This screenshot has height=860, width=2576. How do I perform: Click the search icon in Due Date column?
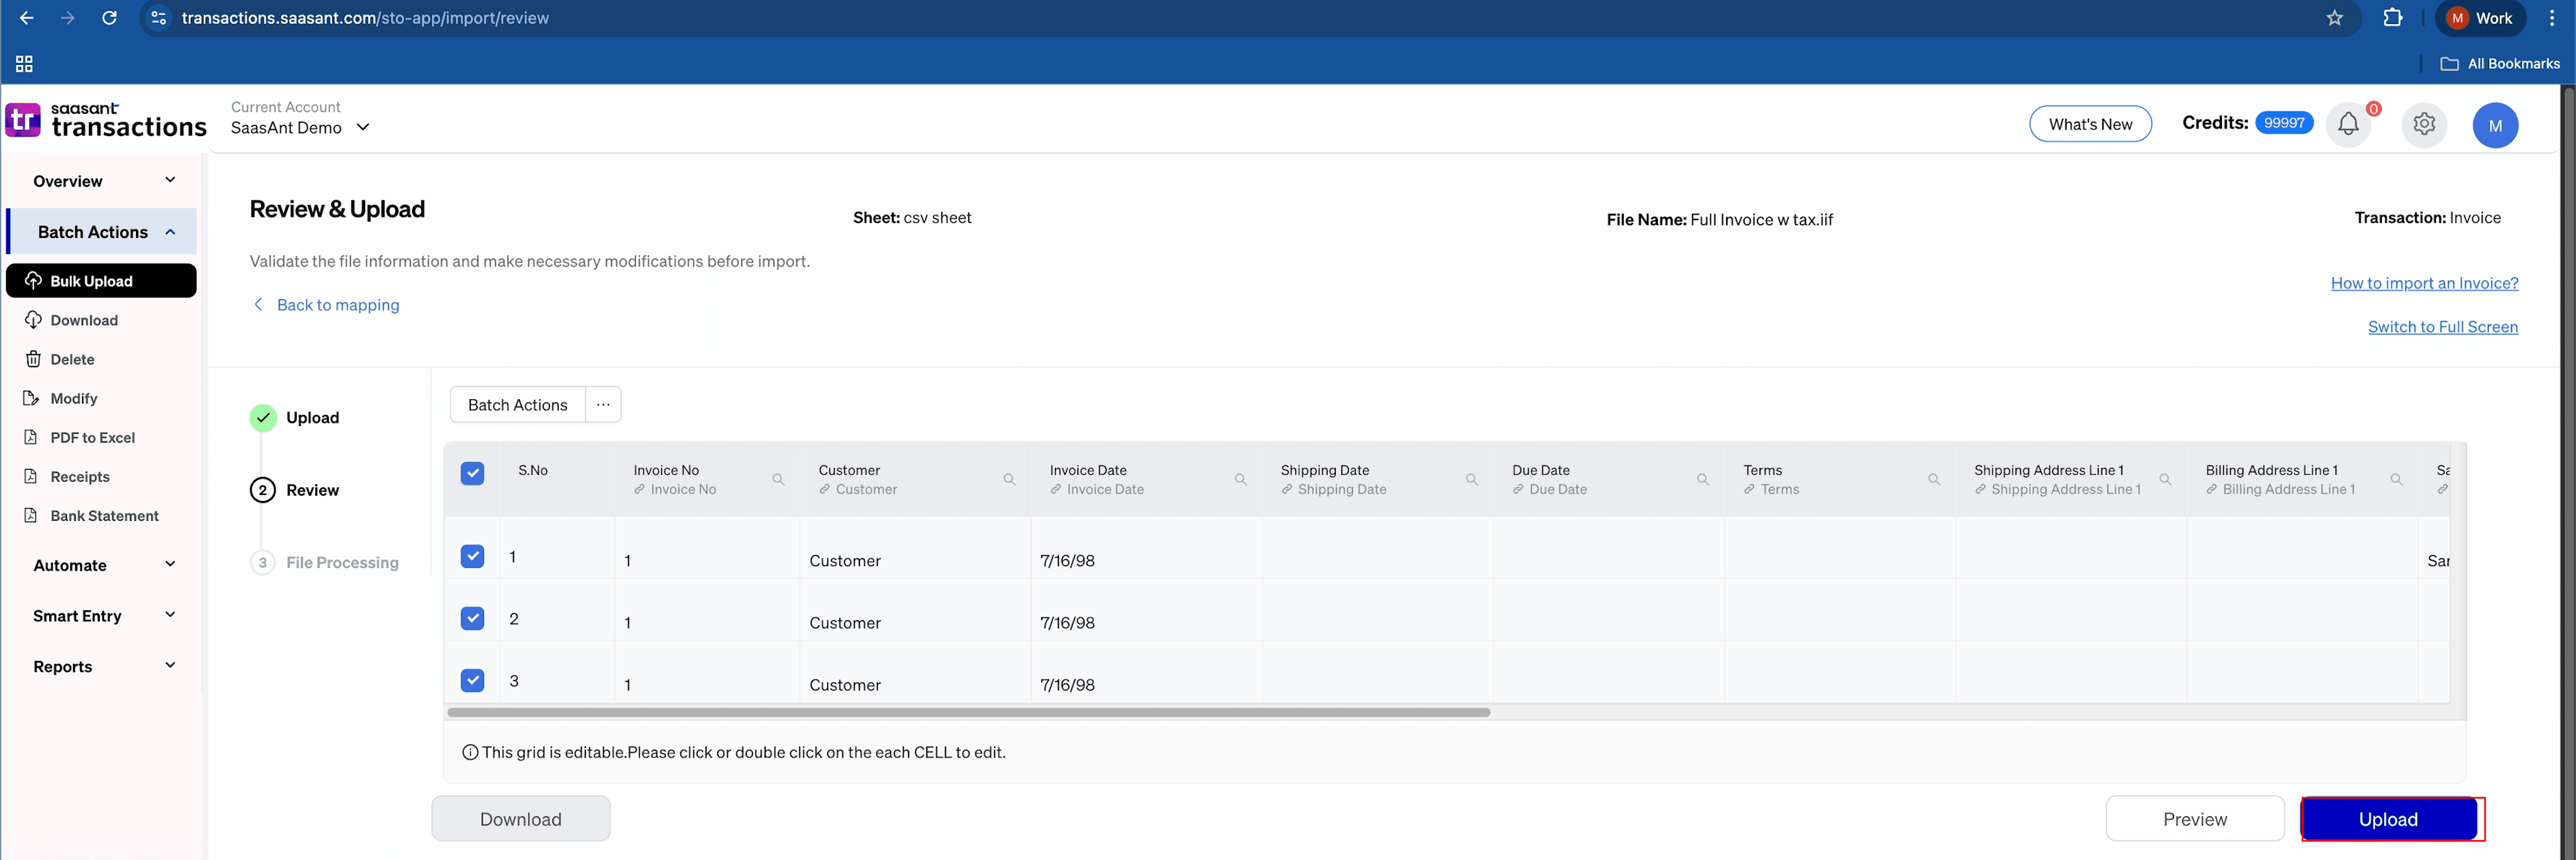(x=1702, y=480)
